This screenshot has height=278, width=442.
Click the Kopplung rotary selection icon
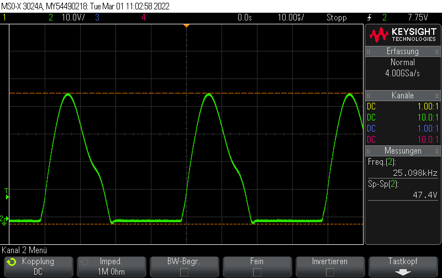click(x=12, y=262)
